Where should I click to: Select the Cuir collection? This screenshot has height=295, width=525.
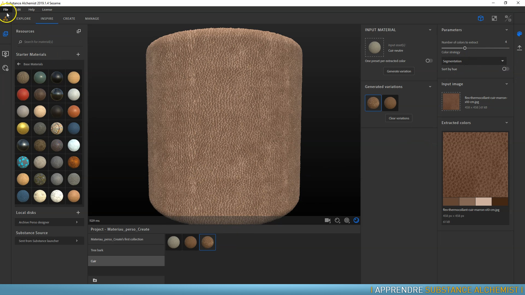coord(126,261)
